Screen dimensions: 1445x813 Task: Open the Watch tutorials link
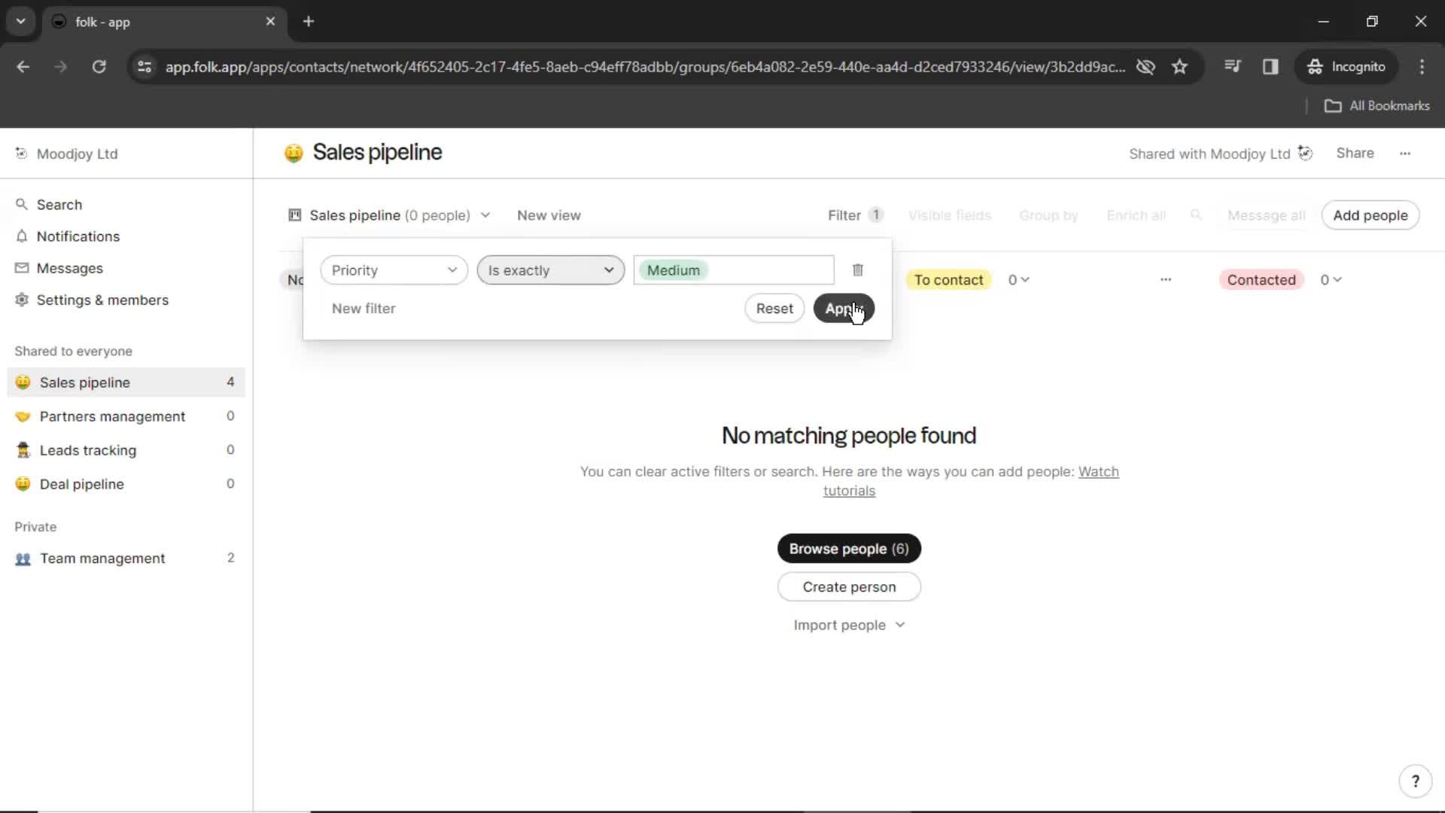click(1098, 472)
